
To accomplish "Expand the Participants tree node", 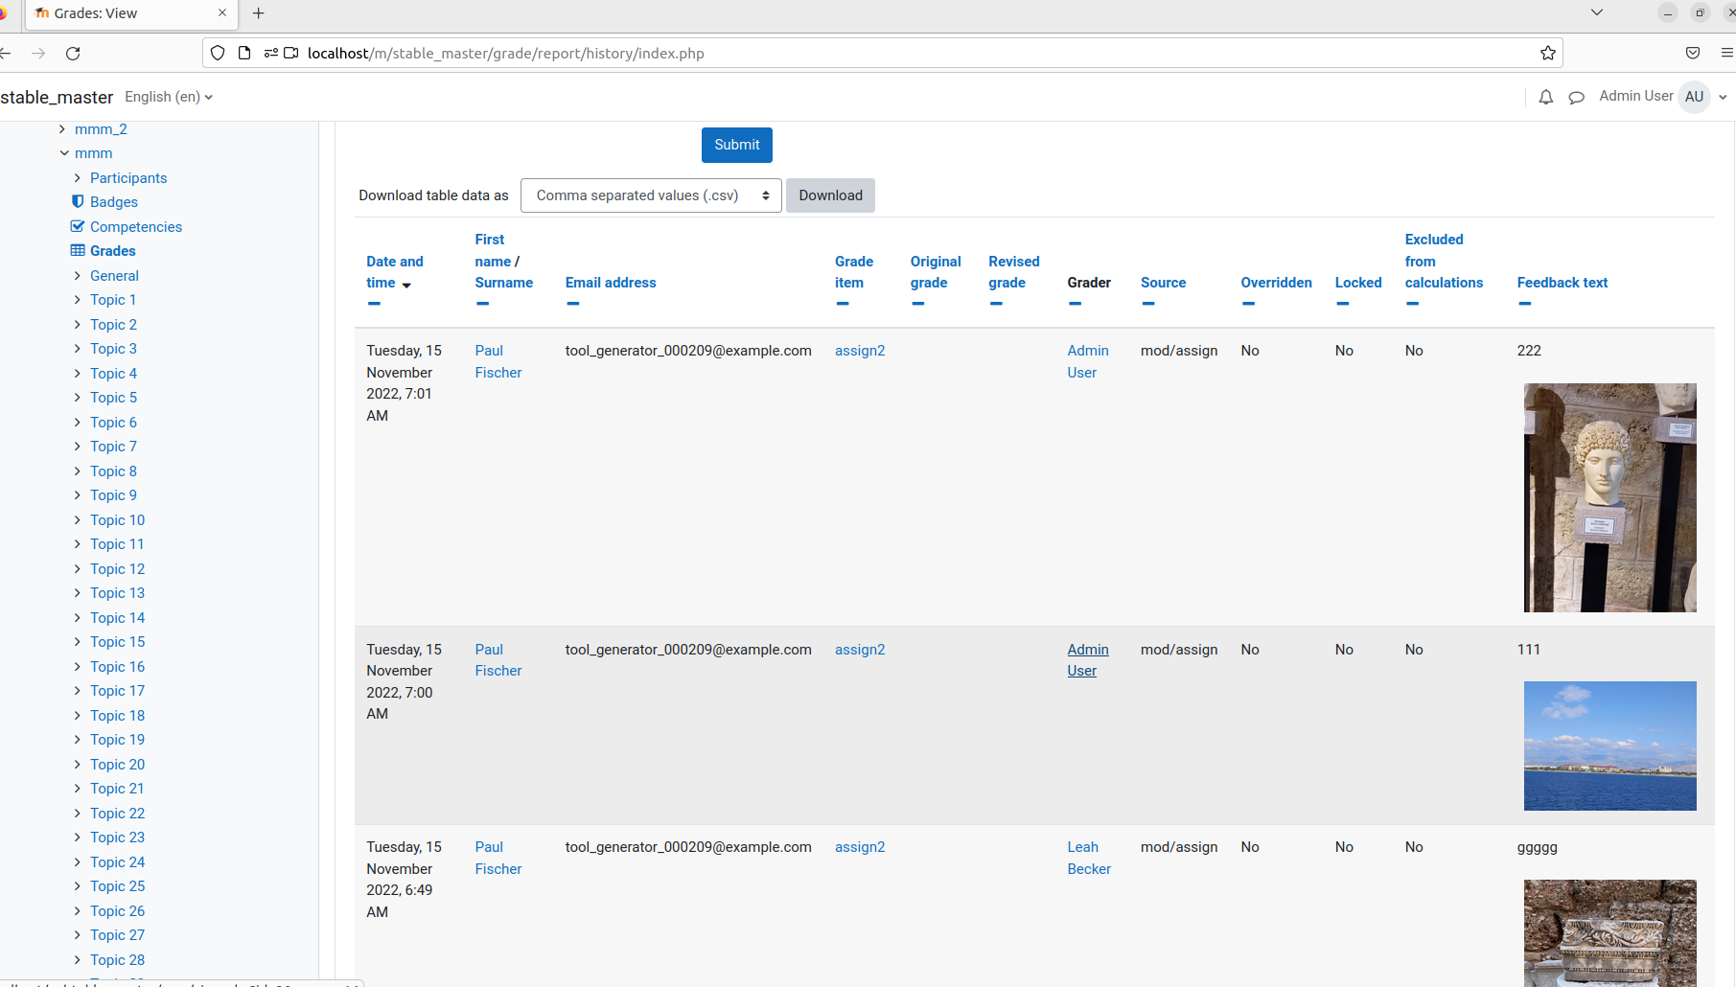I will 78,177.
